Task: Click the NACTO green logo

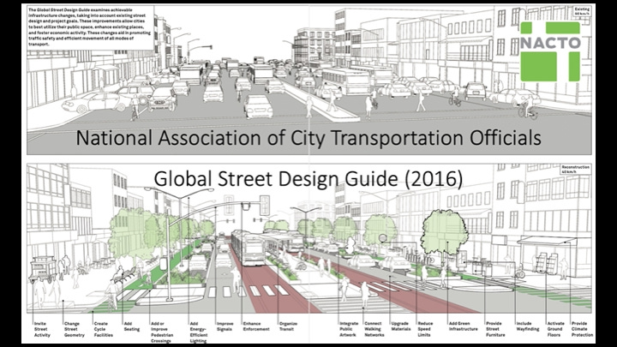Action: coord(550,51)
